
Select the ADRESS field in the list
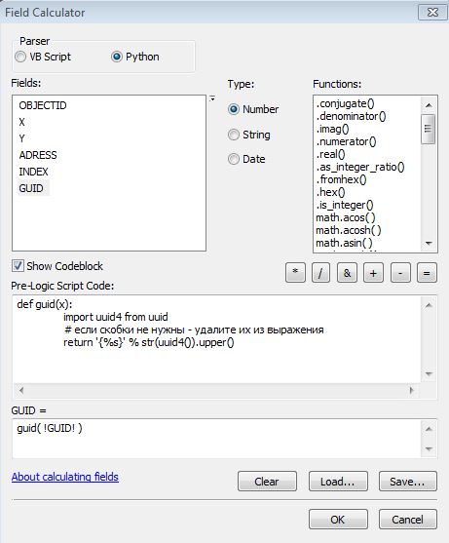38,155
